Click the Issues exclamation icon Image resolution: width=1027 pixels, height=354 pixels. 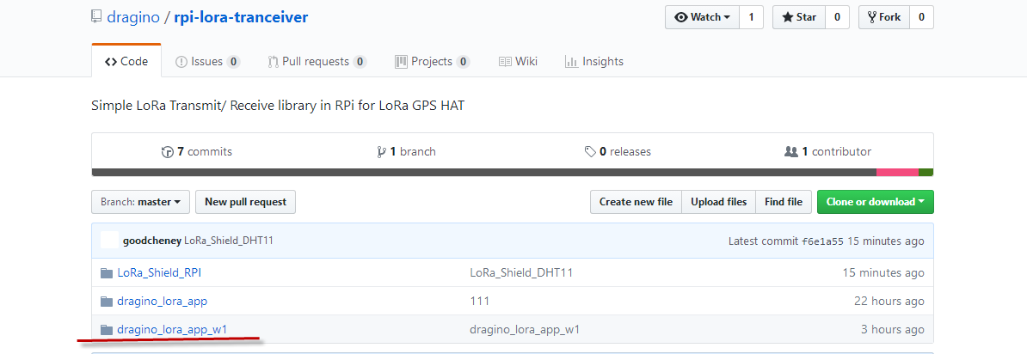[181, 62]
